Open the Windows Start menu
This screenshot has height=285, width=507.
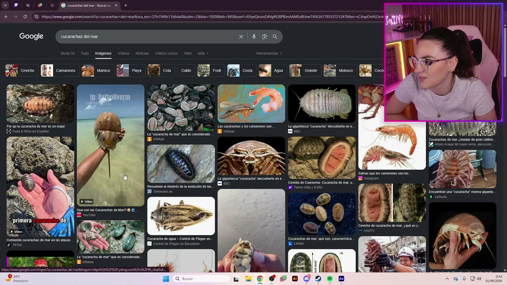[x=166, y=279]
